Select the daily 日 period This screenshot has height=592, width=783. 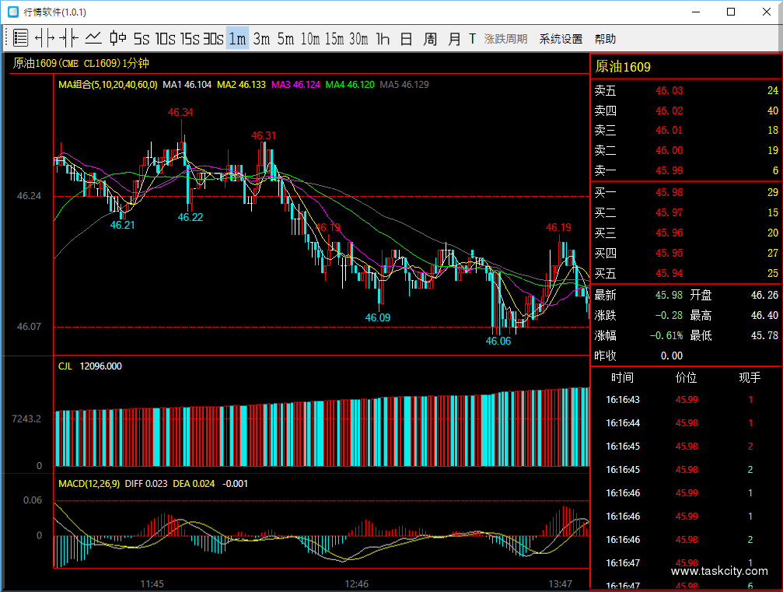point(406,39)
